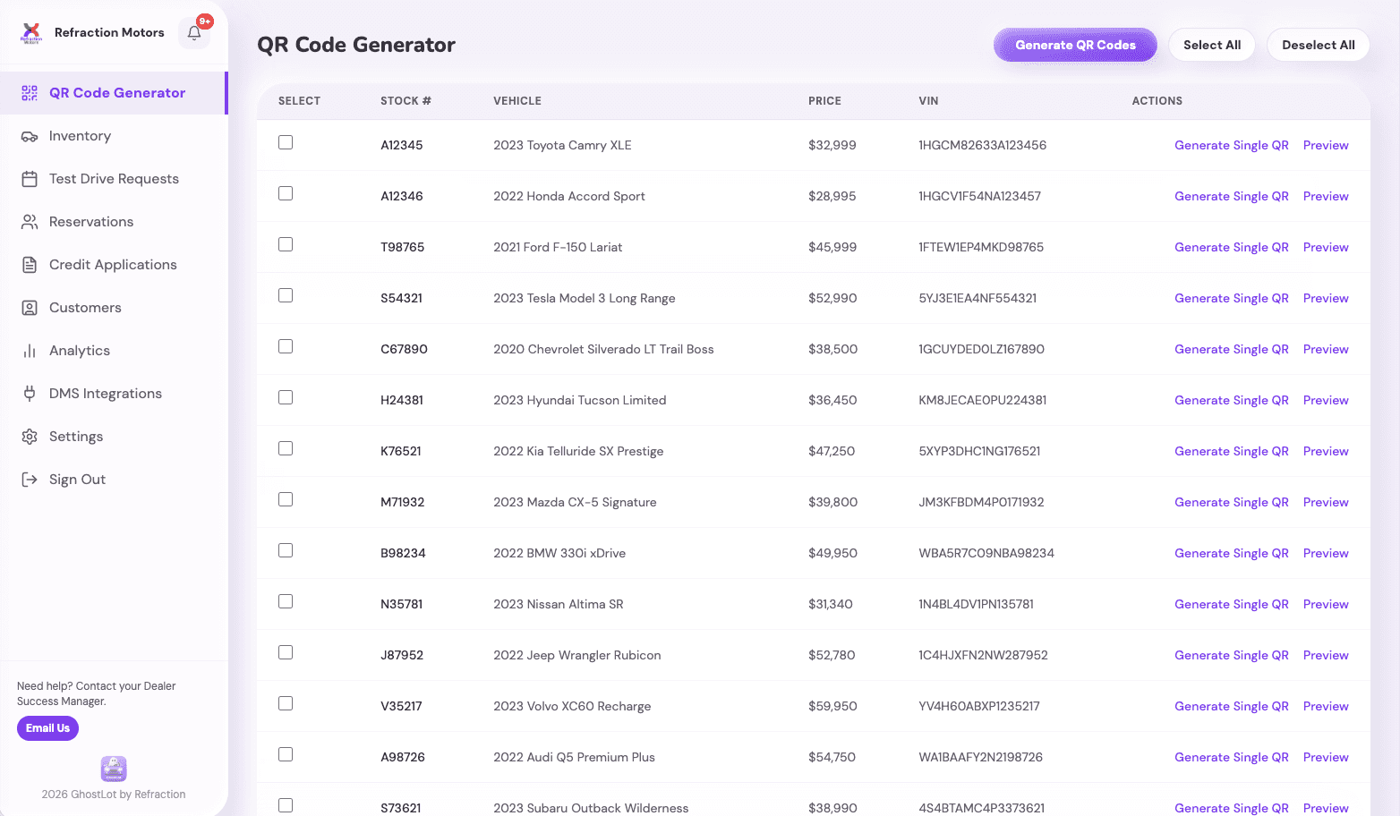Click the GhostLot logo in sidebar footer
The width and height of the screenshot is (1400, 816).
[114, 769]
